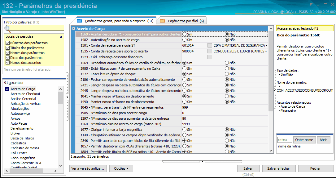The width and height of the screenshot is (336, 178).
Task: Uncheck Nomes dos assuntos checkbox
Action: point(8,63)
